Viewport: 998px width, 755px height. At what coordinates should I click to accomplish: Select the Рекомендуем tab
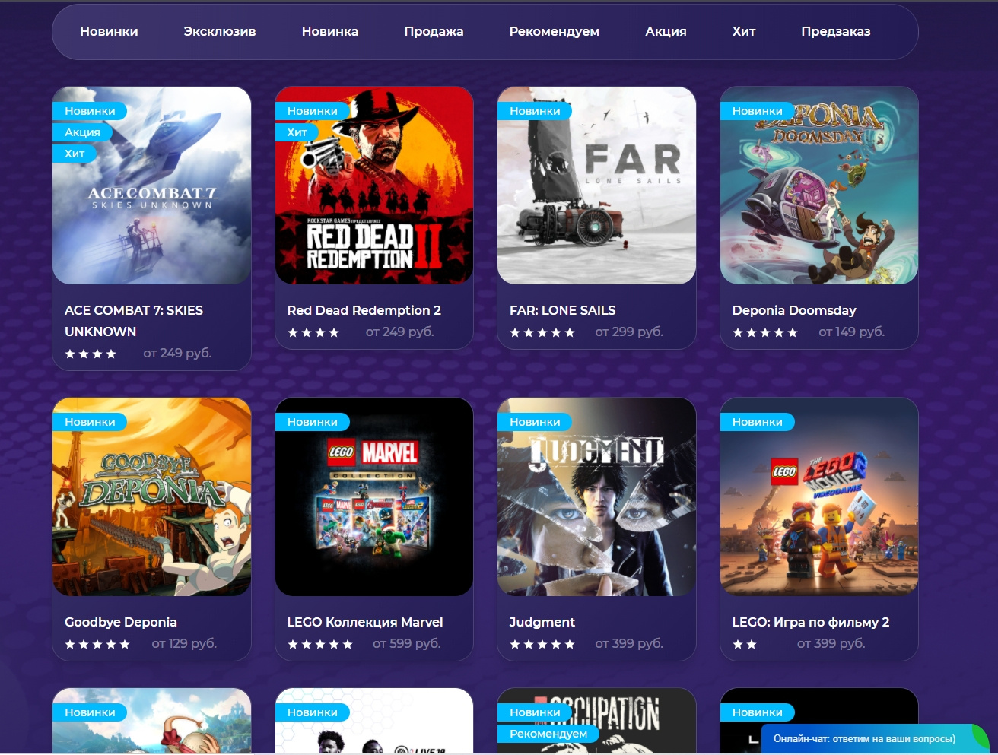coord(554,31)
